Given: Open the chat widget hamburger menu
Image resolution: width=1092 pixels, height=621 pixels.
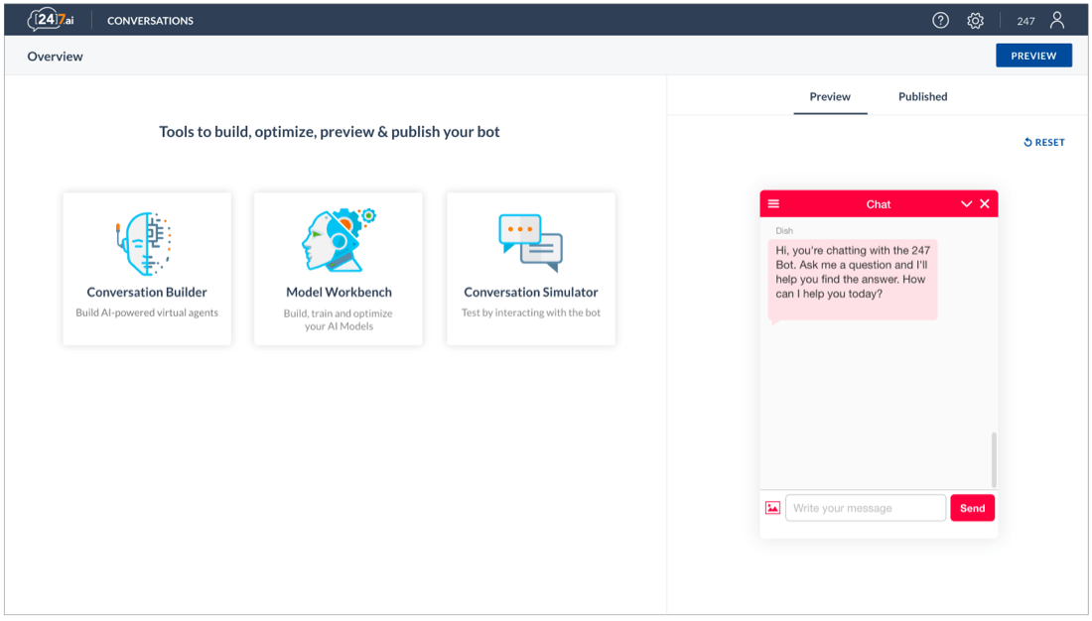Looking at the screenshot, I should coord(773,204).
